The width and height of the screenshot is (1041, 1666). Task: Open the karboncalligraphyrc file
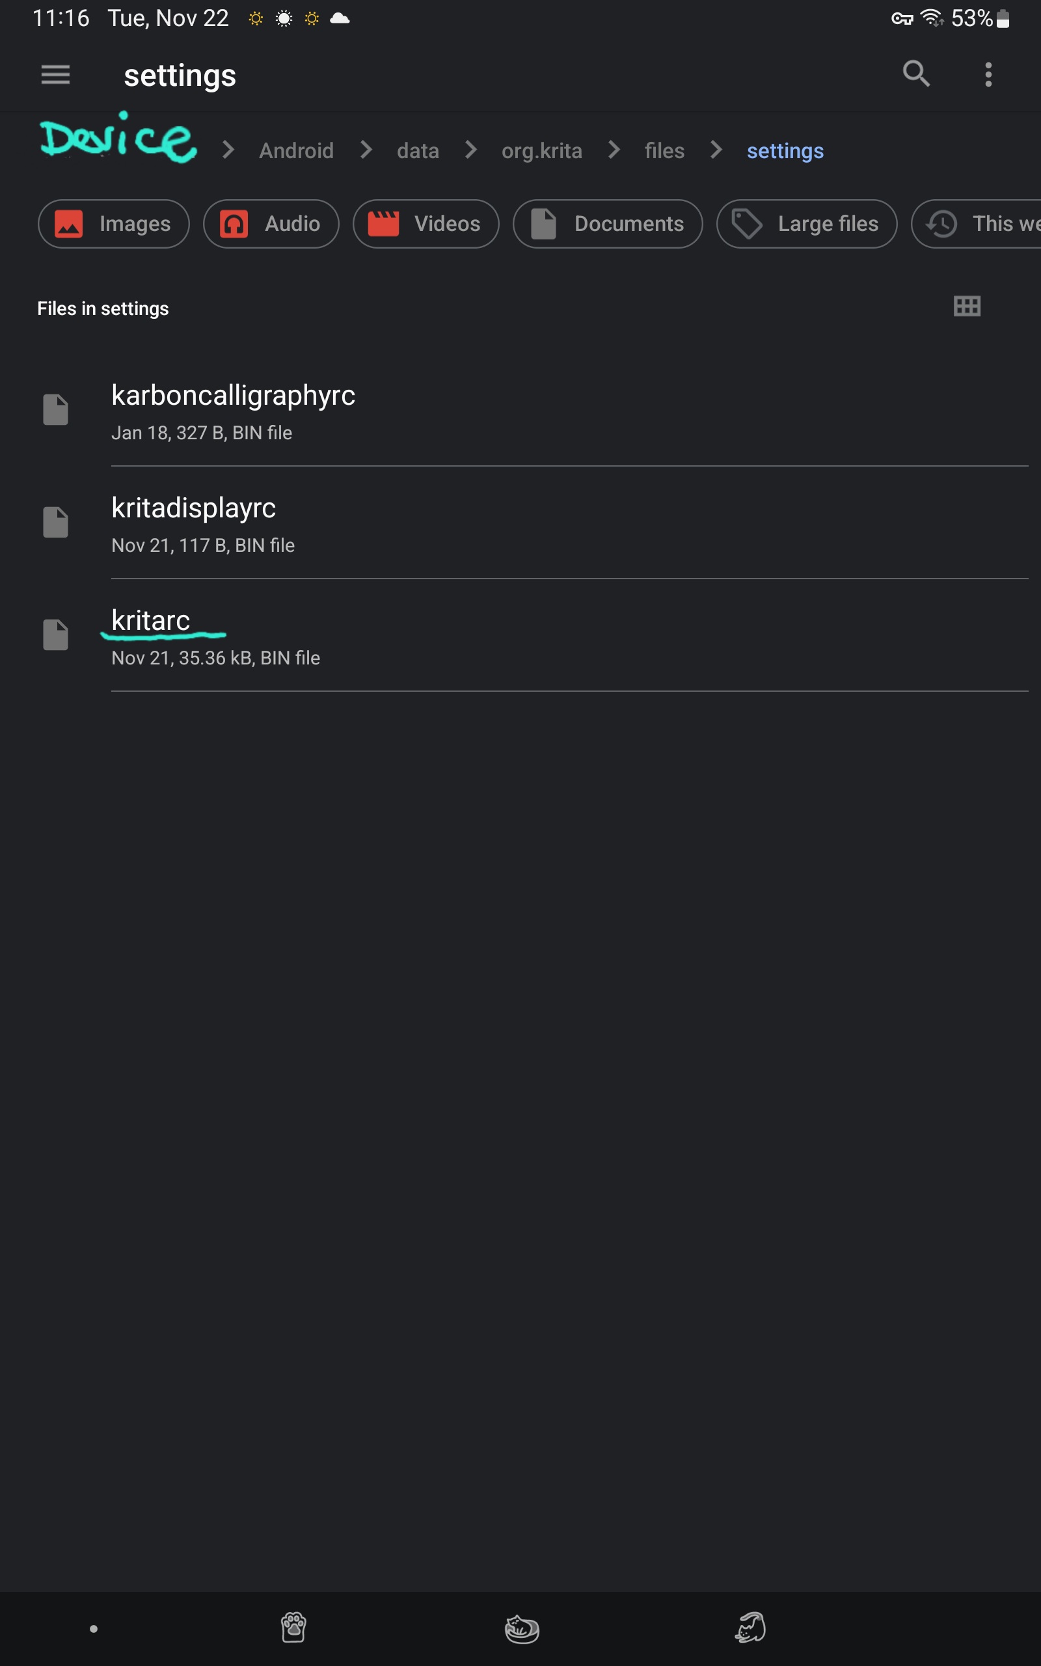tap(234, 410)
